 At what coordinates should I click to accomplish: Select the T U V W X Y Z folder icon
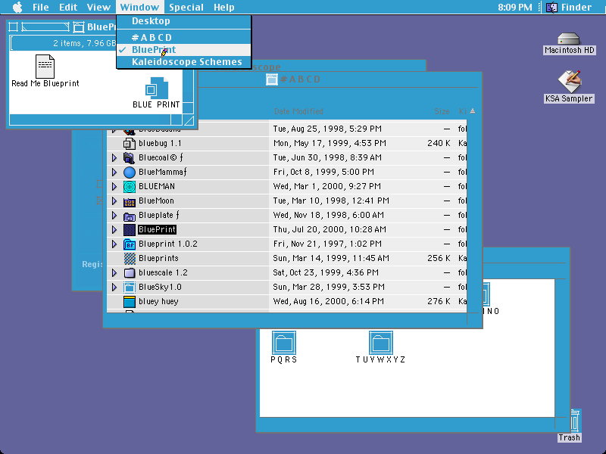381,342
